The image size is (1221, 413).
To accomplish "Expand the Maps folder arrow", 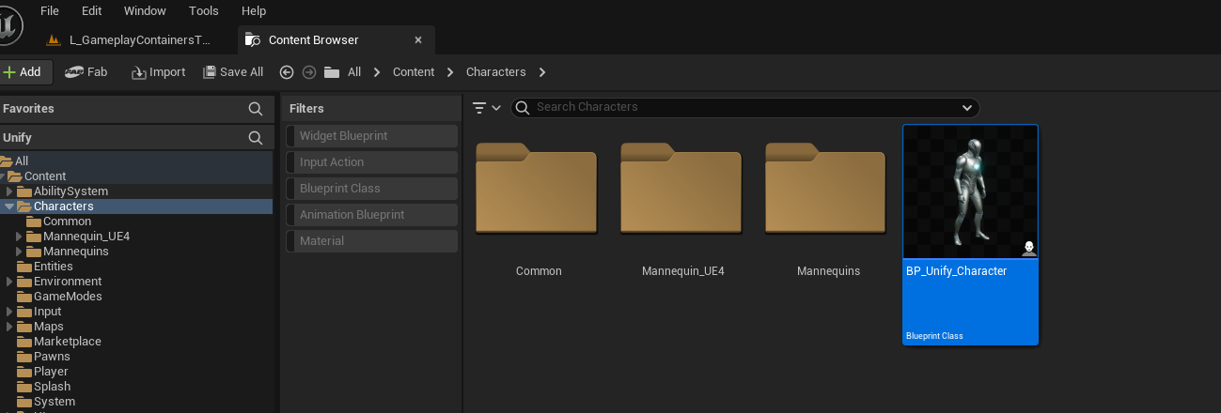I will [x=9, y=327].
